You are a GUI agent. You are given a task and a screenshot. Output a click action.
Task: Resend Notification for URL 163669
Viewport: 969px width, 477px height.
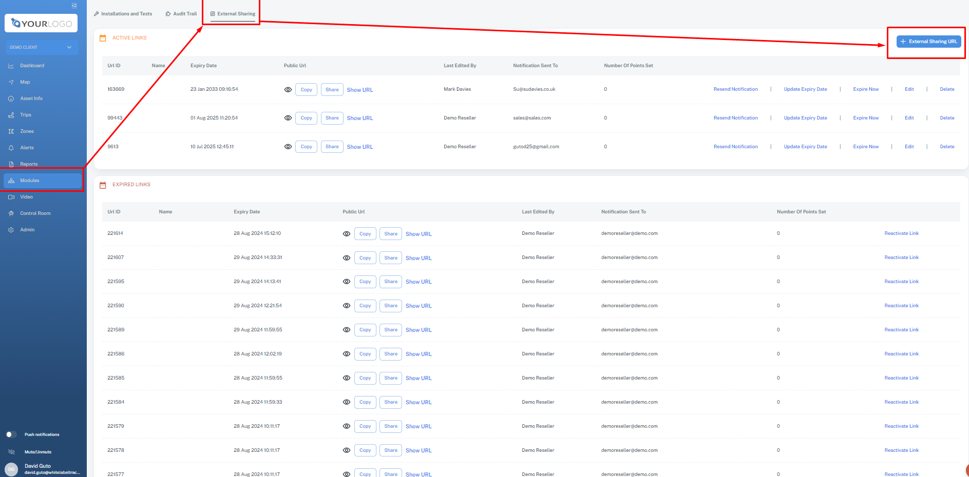[x=735, y=89]
